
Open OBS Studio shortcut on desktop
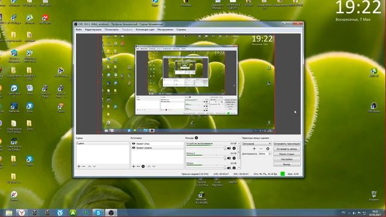374,107
